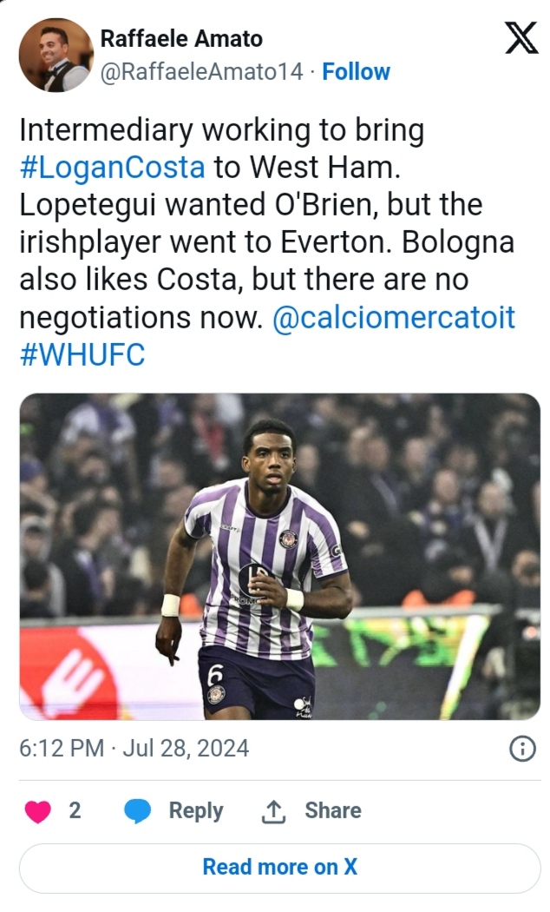Open the #LoganCosta hashtag

pyautogui.click(x=112, y=168)
